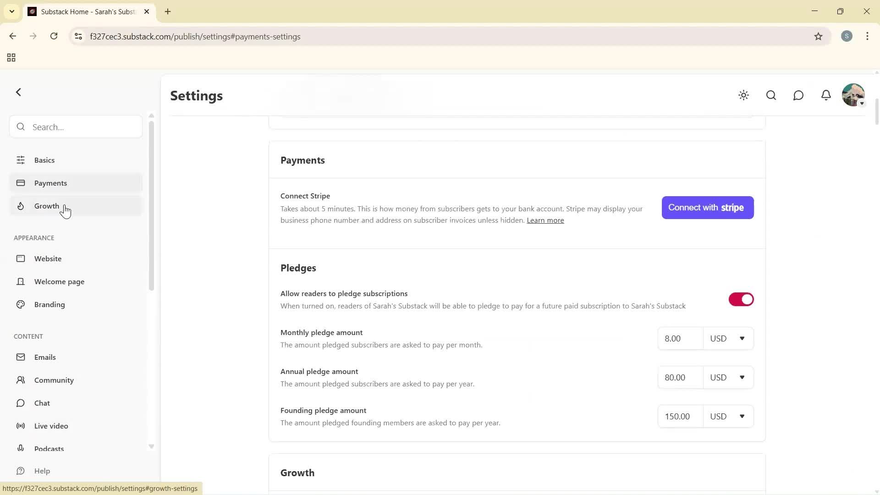Open the Podcasts settings section
Screen dimensions: 880x495
(49, 449)
